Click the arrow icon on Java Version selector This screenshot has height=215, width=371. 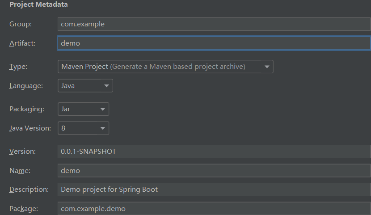[102, 128]
